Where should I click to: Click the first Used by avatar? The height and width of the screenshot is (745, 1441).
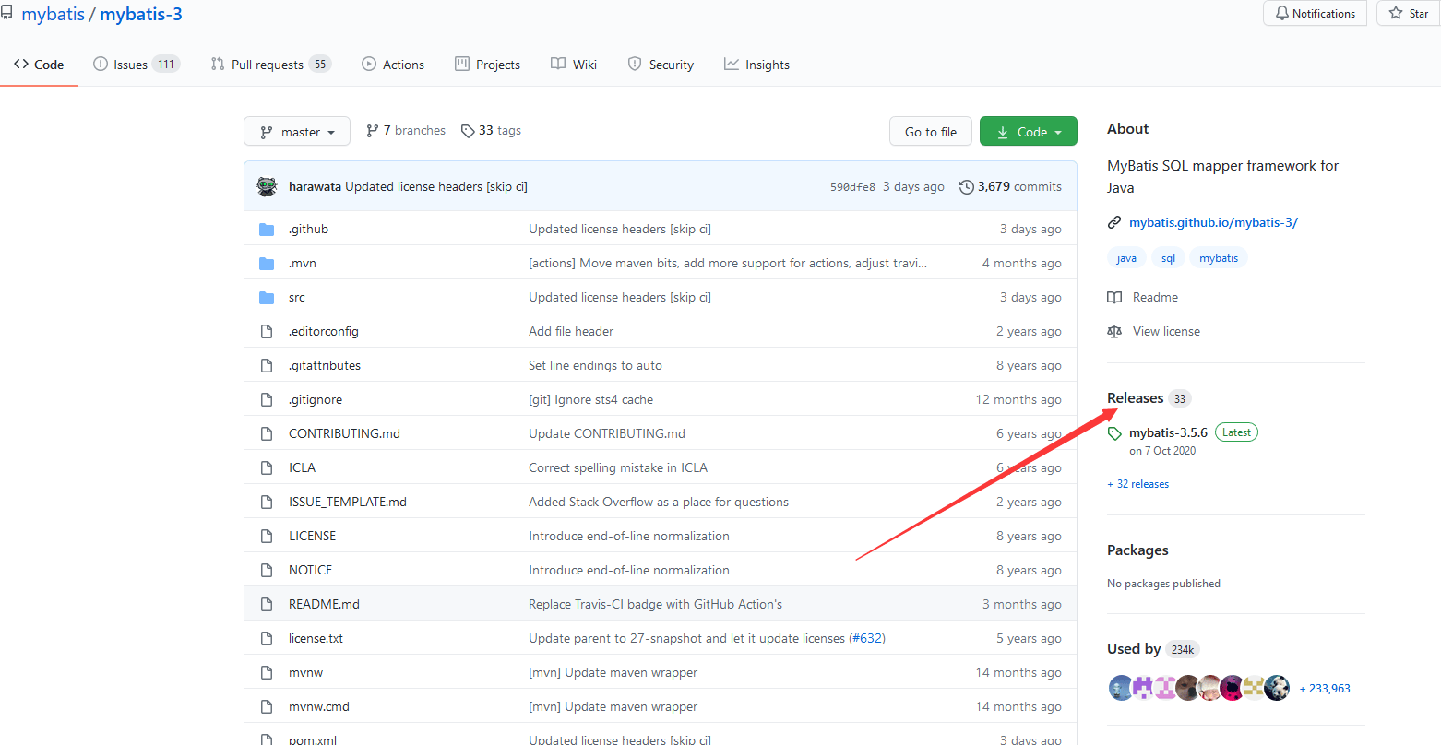tap(1121, 688)
